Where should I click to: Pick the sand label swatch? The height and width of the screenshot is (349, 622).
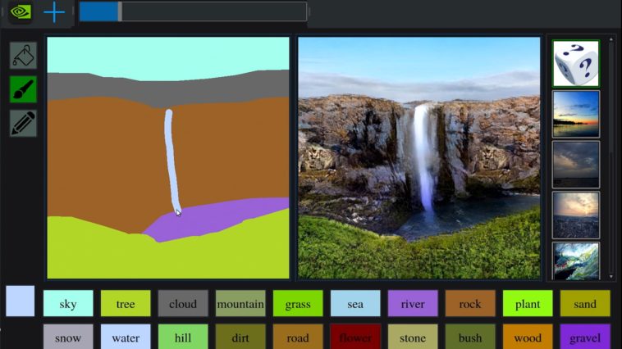(585, 303)
